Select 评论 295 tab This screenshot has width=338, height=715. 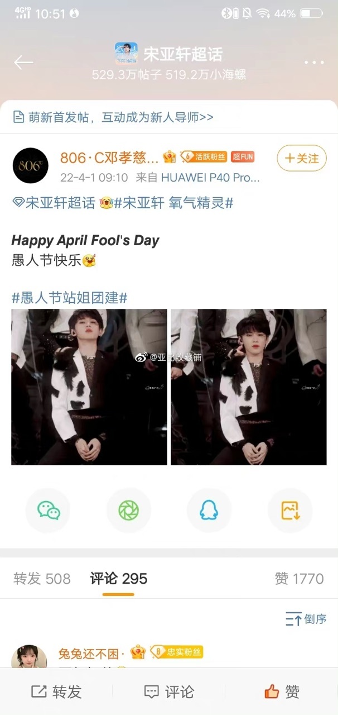118,579
